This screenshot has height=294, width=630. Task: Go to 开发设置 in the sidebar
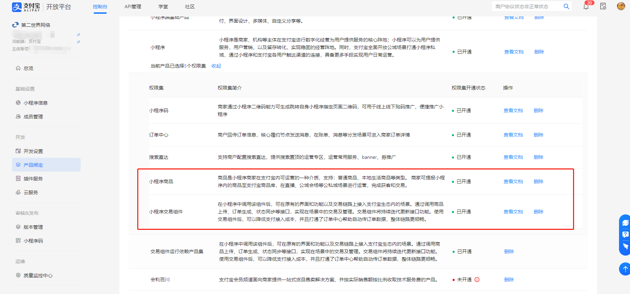point(33,151)
